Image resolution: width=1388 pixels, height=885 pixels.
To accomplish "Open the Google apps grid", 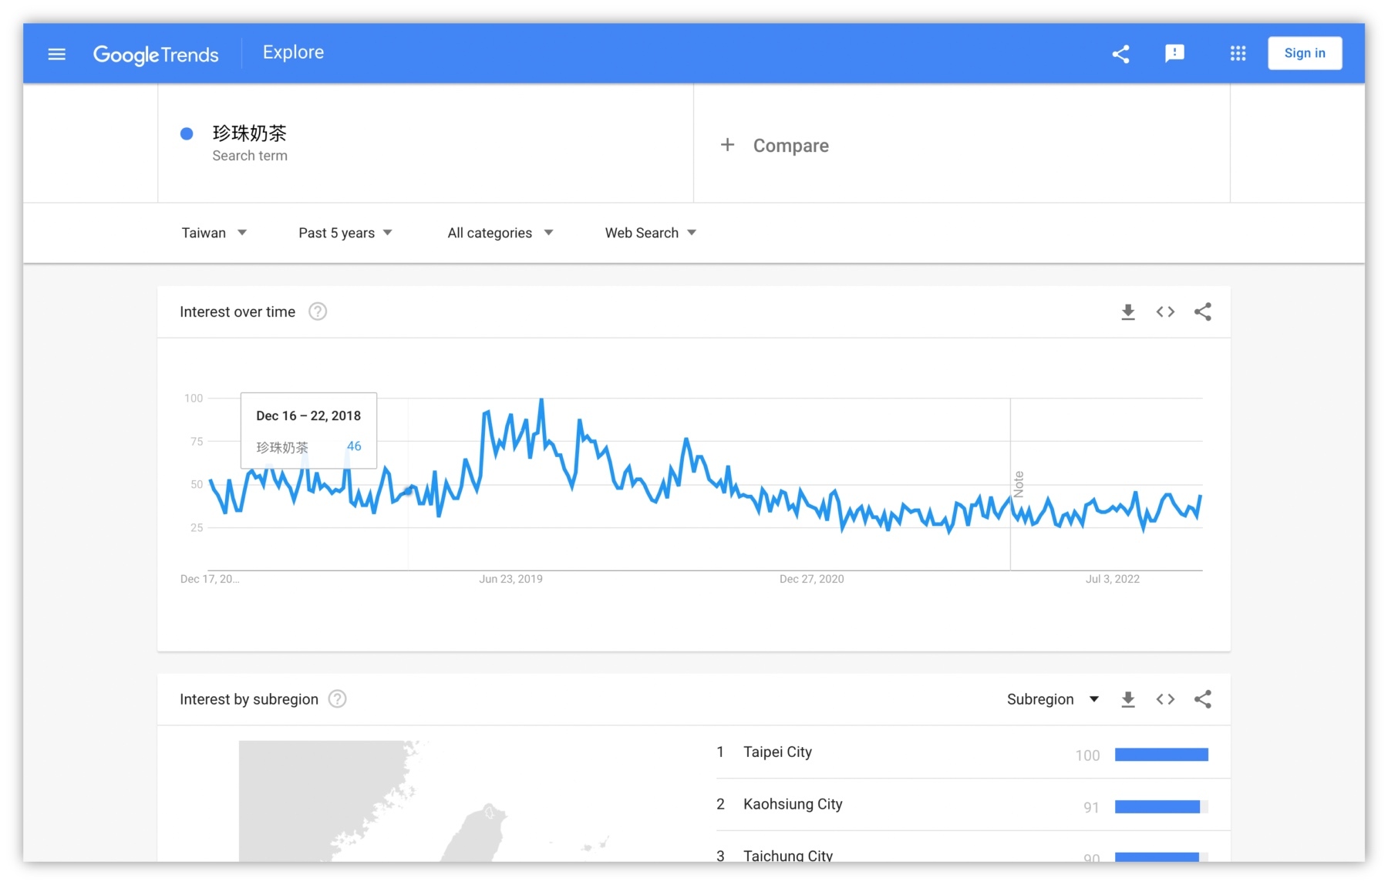I will (1238, 53).
